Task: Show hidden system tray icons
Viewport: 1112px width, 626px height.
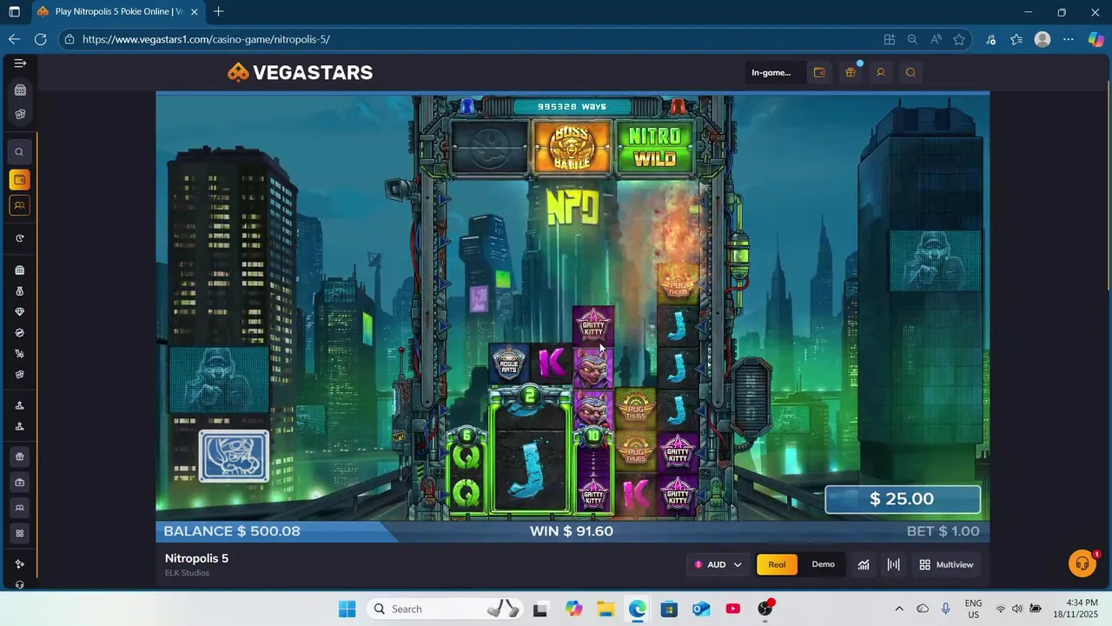Action: click(899, 609)
